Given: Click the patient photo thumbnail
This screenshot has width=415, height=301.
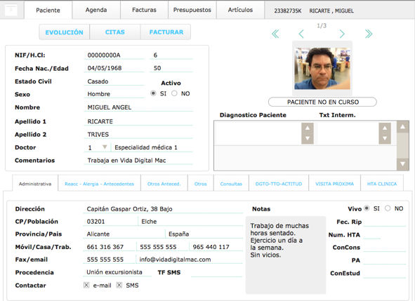Looking at the screenshot, I should pos(322,68).
